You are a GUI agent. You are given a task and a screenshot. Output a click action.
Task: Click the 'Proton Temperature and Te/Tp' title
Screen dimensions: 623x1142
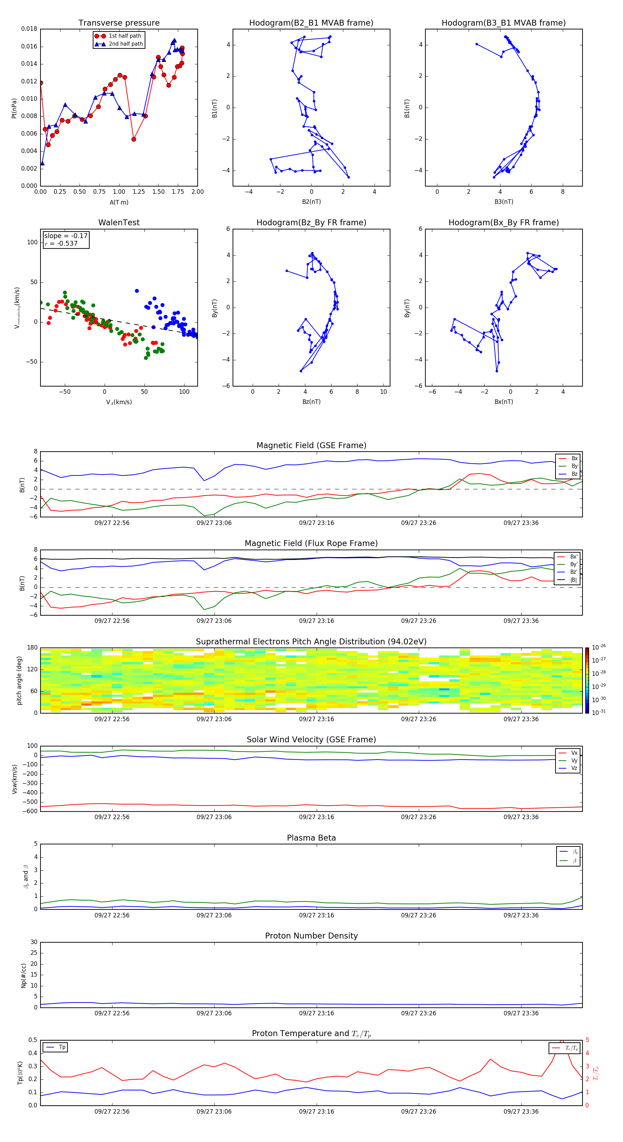pos(311,1034)
